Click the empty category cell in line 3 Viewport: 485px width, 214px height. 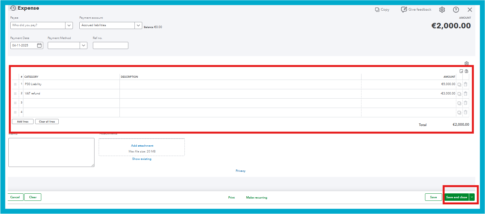pos(71,103)
